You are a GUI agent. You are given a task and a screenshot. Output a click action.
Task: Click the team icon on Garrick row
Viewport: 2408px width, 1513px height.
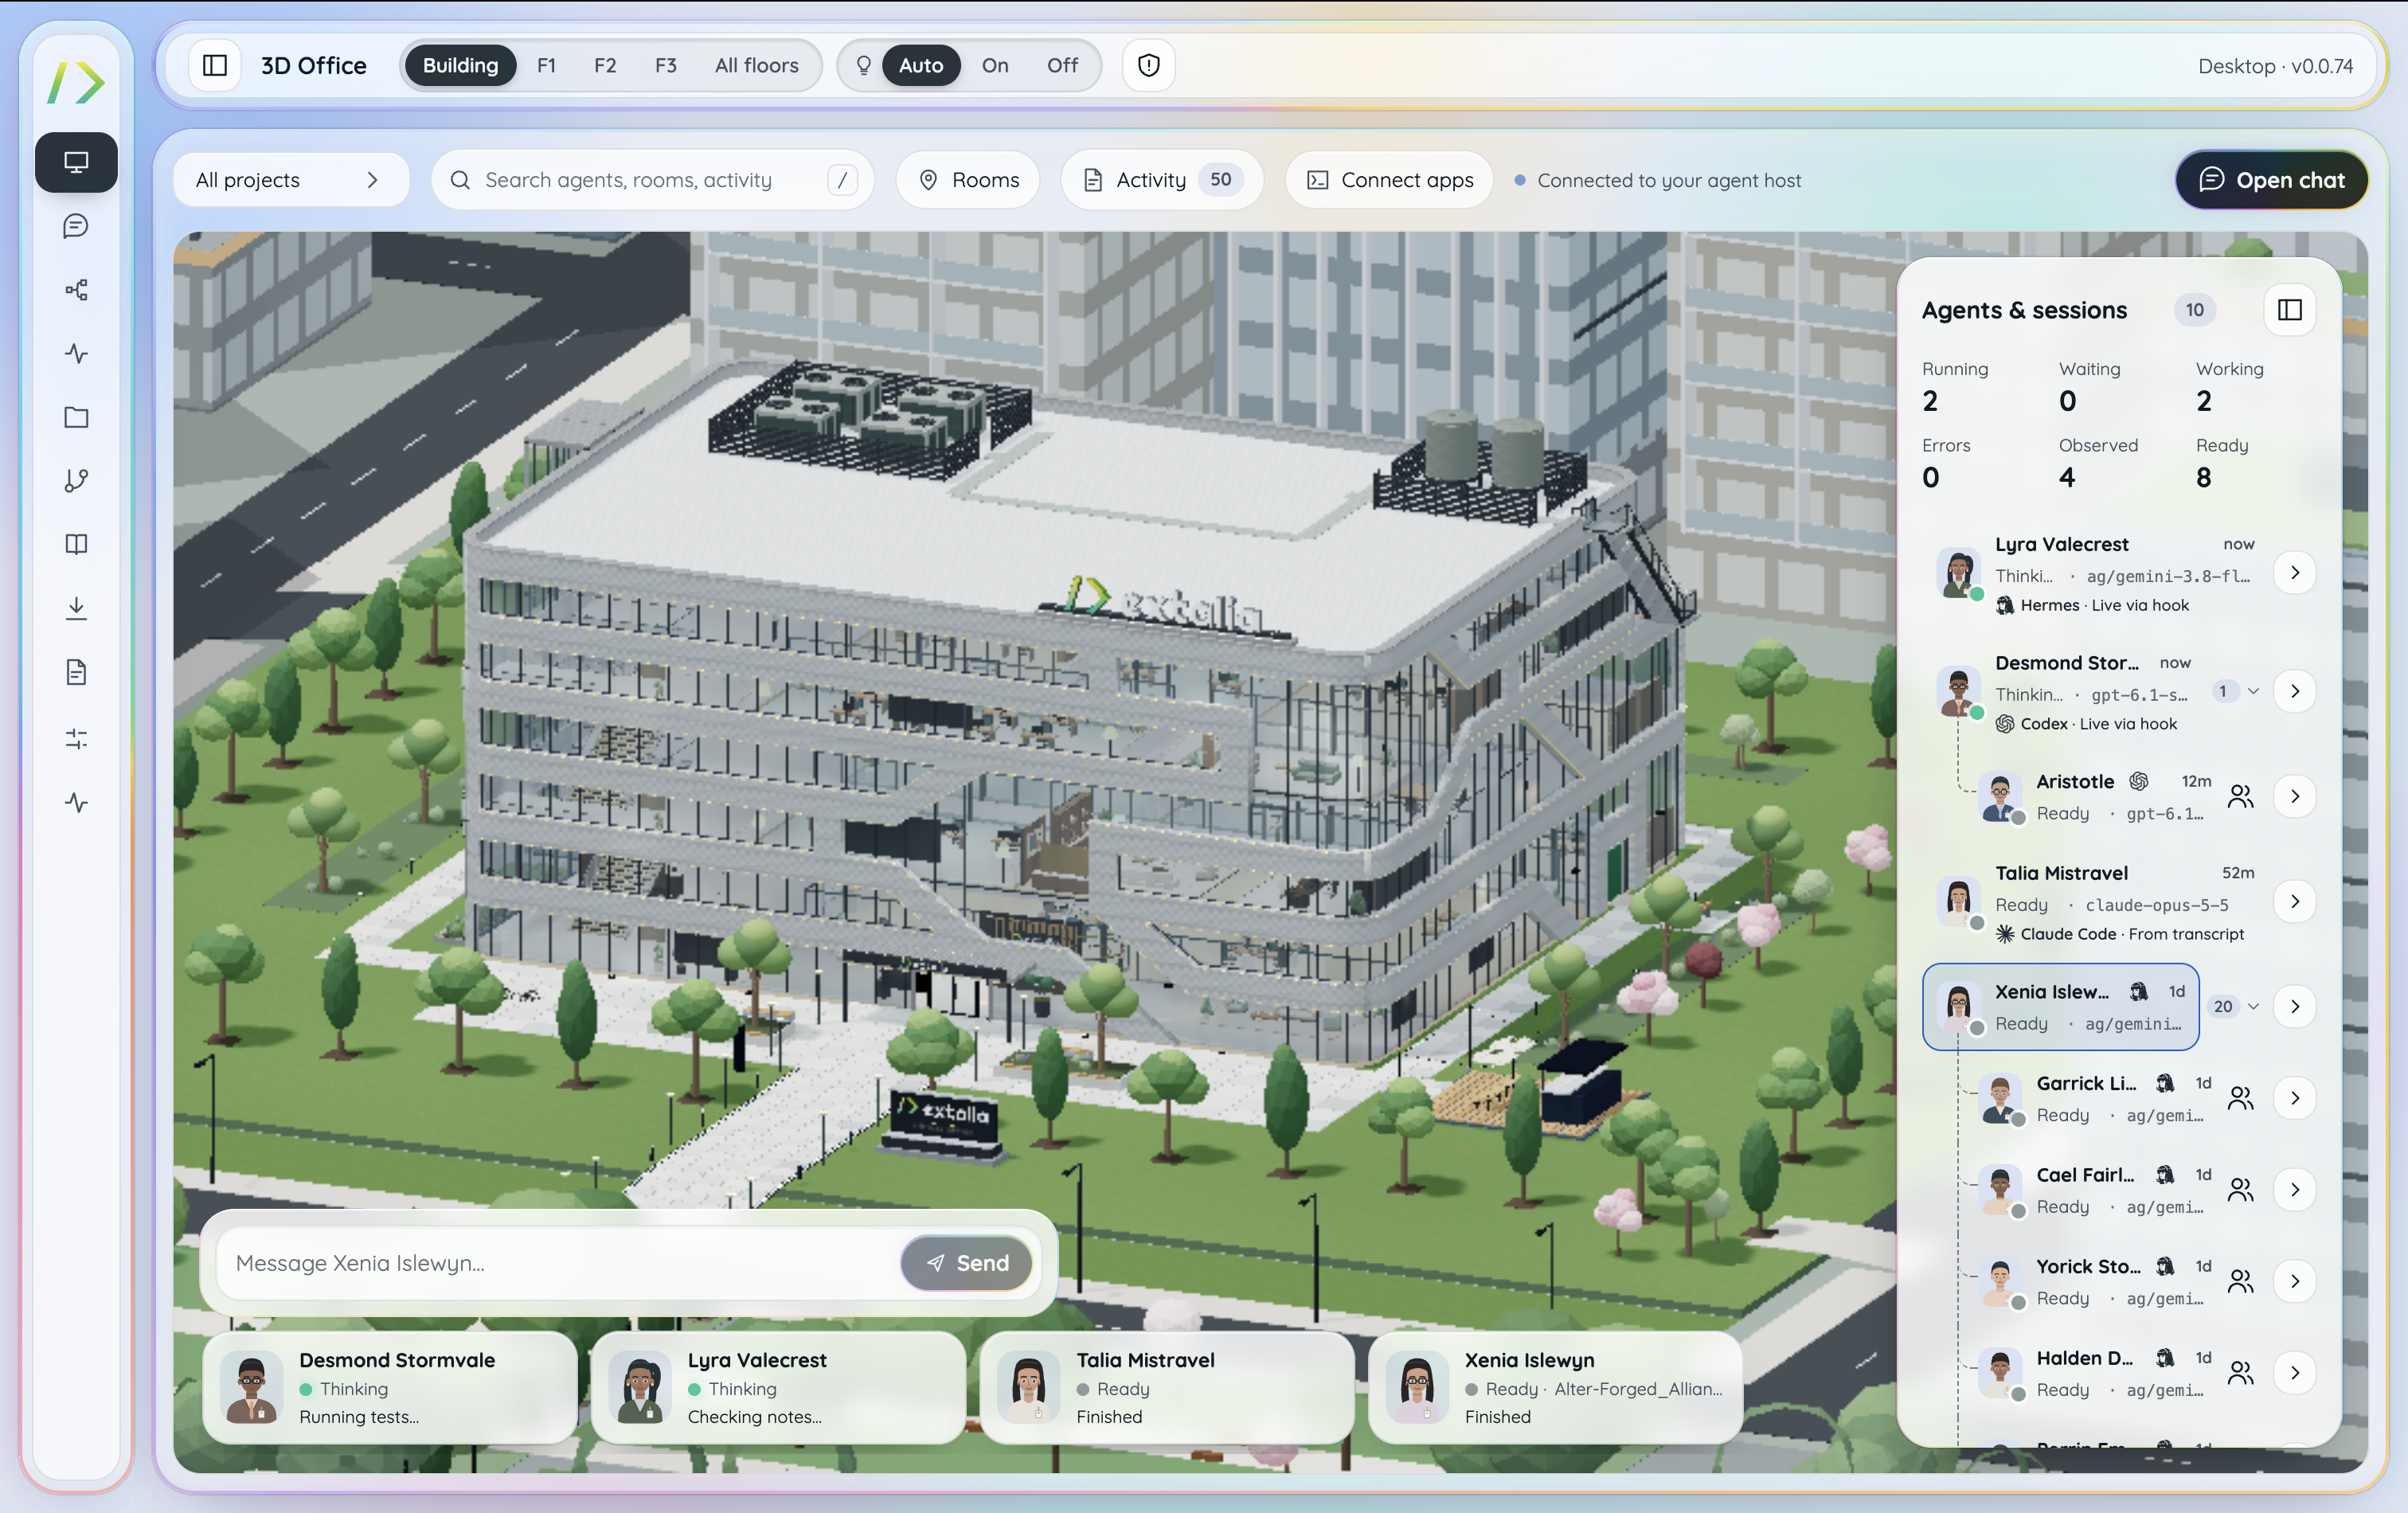[x=2240, y=1099]
